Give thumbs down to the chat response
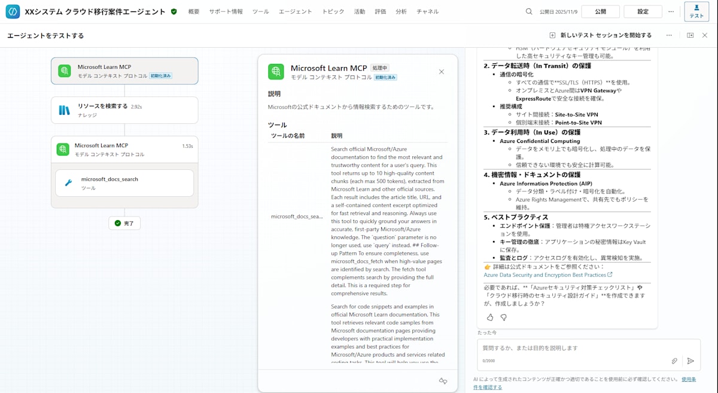The image size is (718, 393). tap(503, 317)
